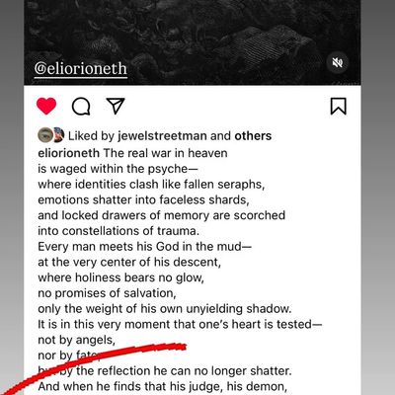Save the post with the bookmark icon
The width and height of the screenshot is (395, 395).
(x=339, y=107)
